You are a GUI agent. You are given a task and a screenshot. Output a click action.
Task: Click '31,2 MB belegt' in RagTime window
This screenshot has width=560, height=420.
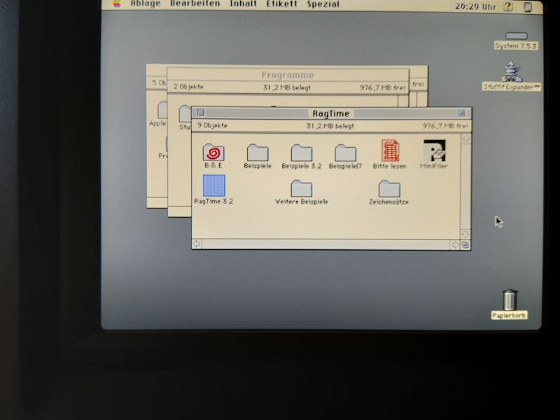click(330, 126)
